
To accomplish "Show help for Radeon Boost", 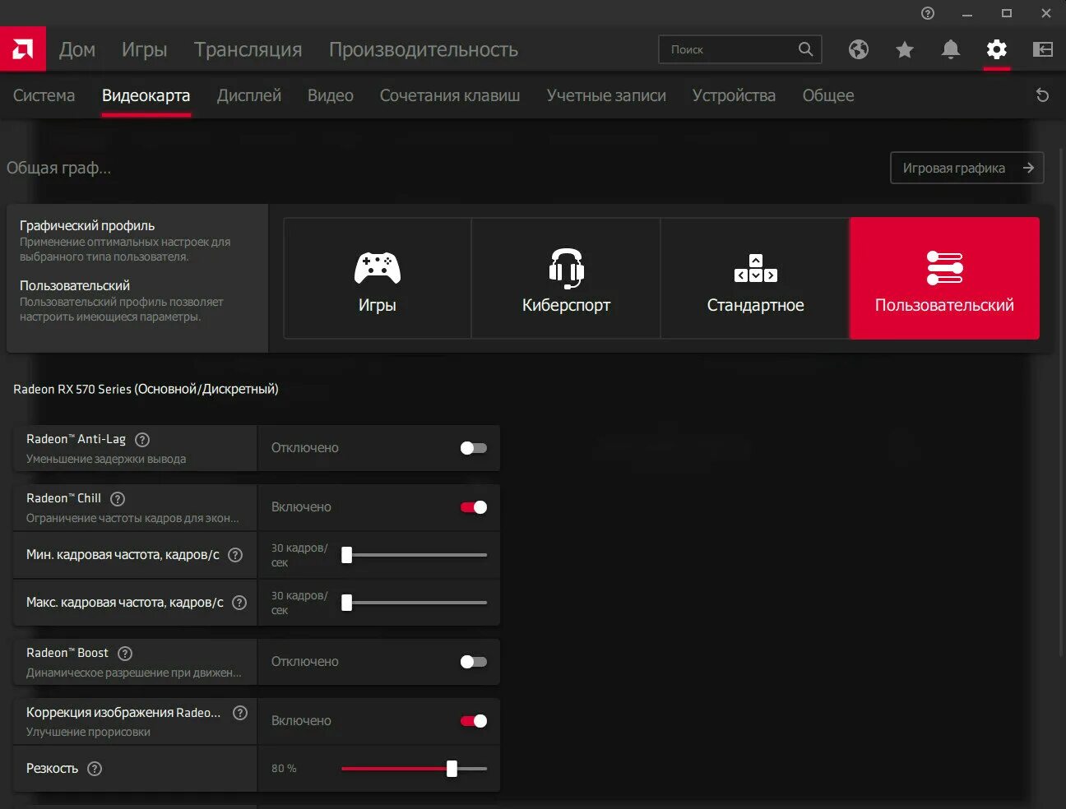I will pos(125,654).
